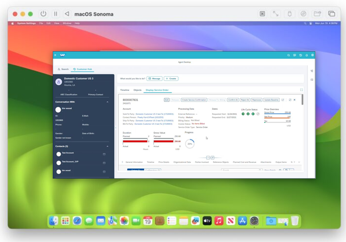Go to the Parties Involved section

[202, 162]
